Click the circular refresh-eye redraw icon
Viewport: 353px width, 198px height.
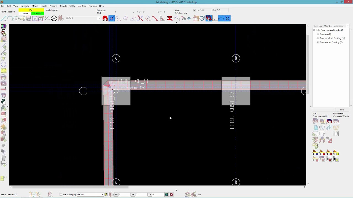point(54,18)
